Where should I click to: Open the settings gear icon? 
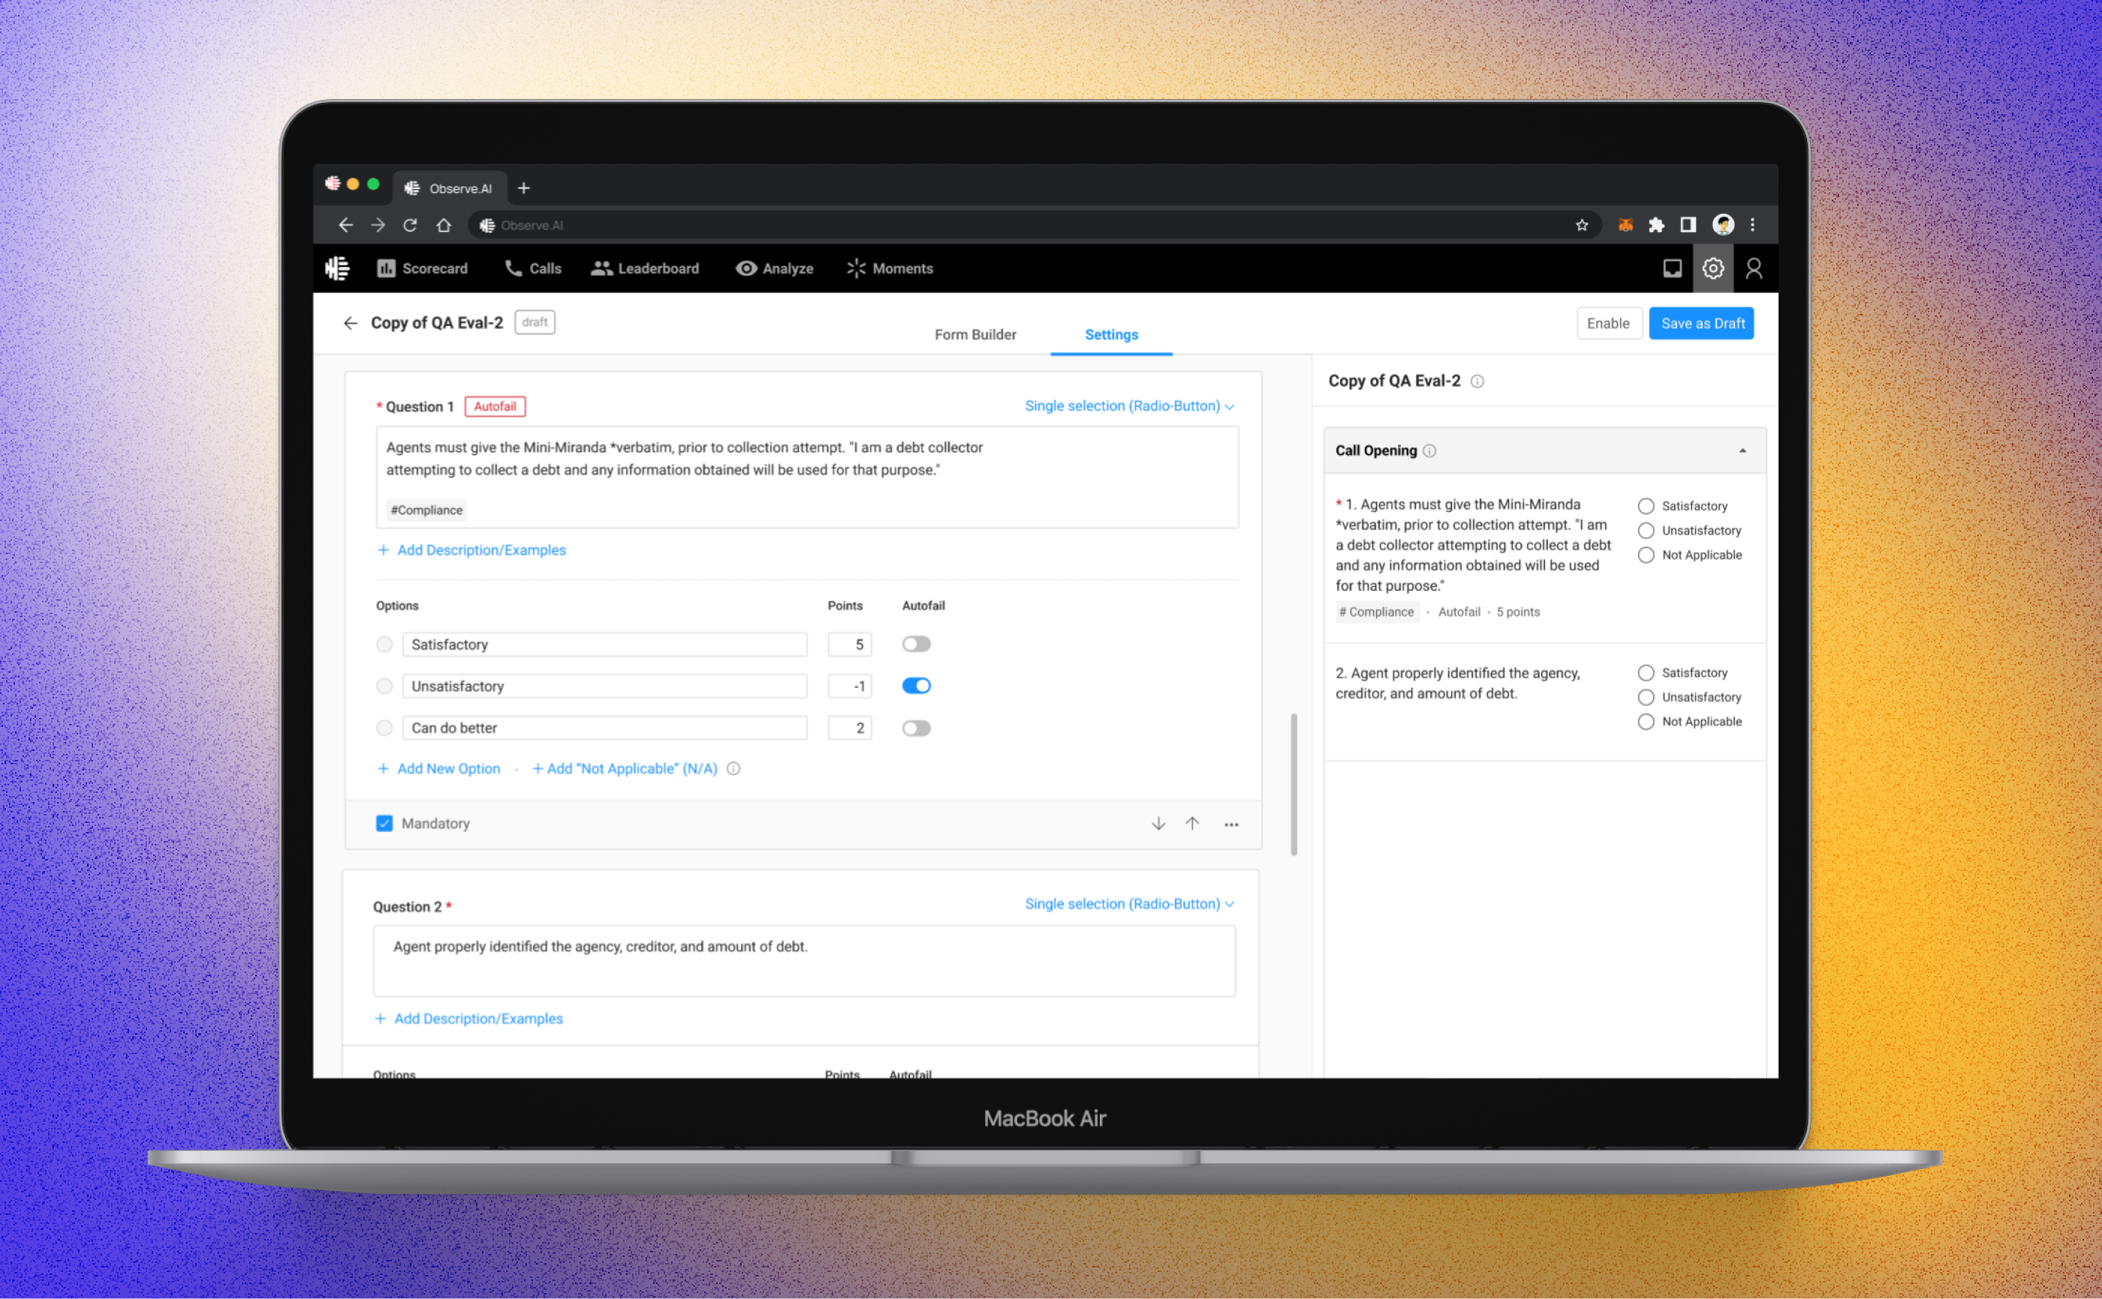coord(1713,269)
